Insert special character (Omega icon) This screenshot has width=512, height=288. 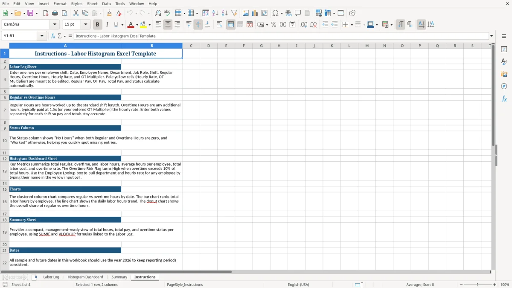pyautogui.click(x=276, y=13)
